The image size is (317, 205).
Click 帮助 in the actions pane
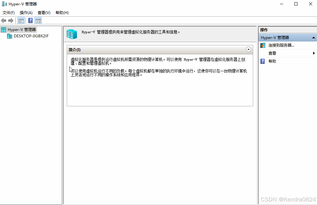click(x=272, y=61)
